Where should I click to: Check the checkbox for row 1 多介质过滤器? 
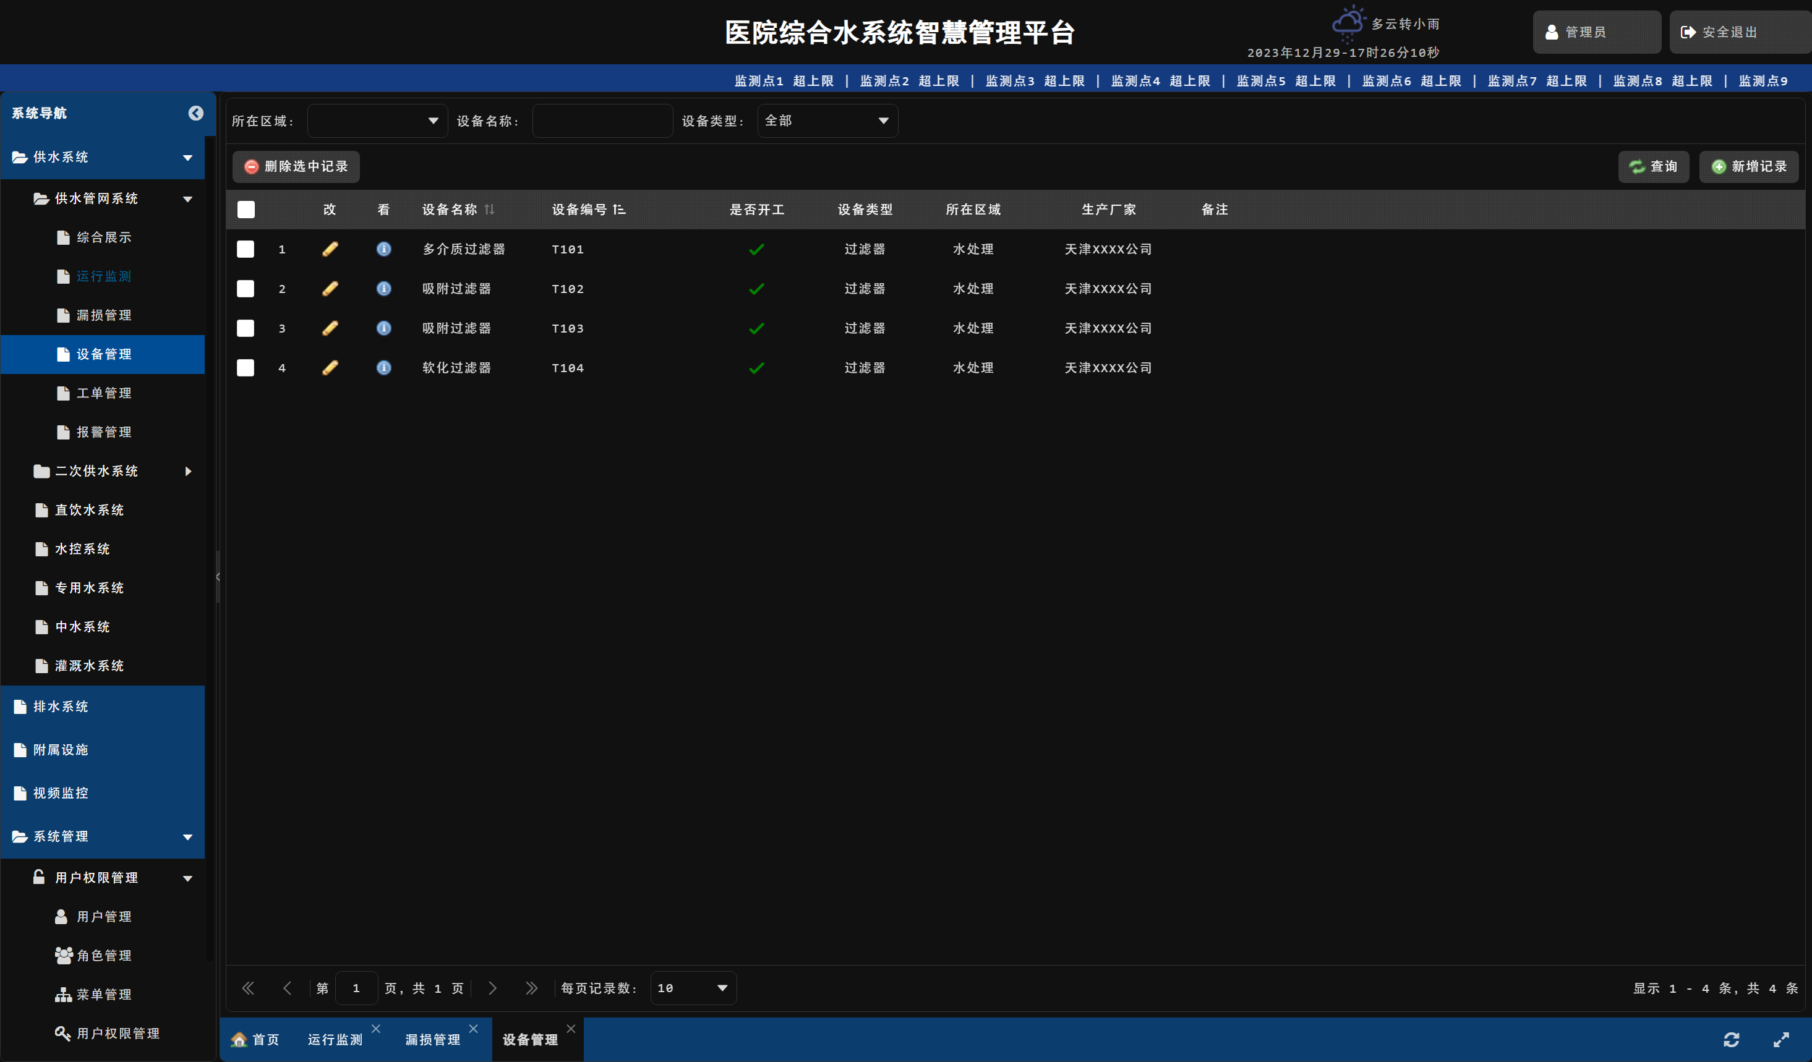[246, 249]
